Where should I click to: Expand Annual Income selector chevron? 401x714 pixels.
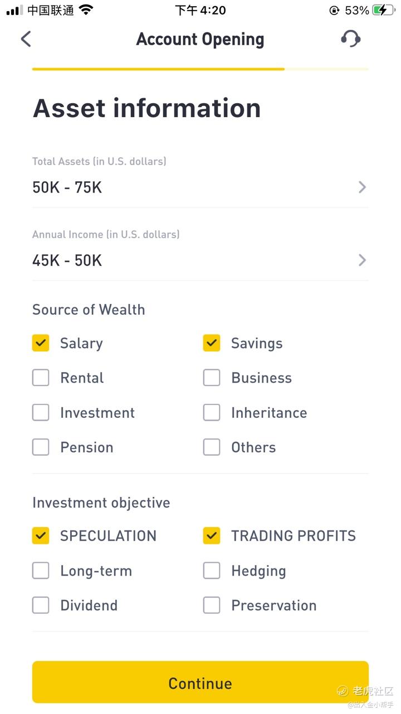pos(362,260)
